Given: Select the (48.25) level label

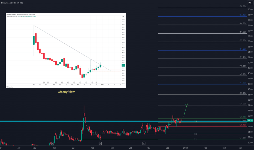Looking at the screenshot, I should pyautogui.click(x=243, y=66).
